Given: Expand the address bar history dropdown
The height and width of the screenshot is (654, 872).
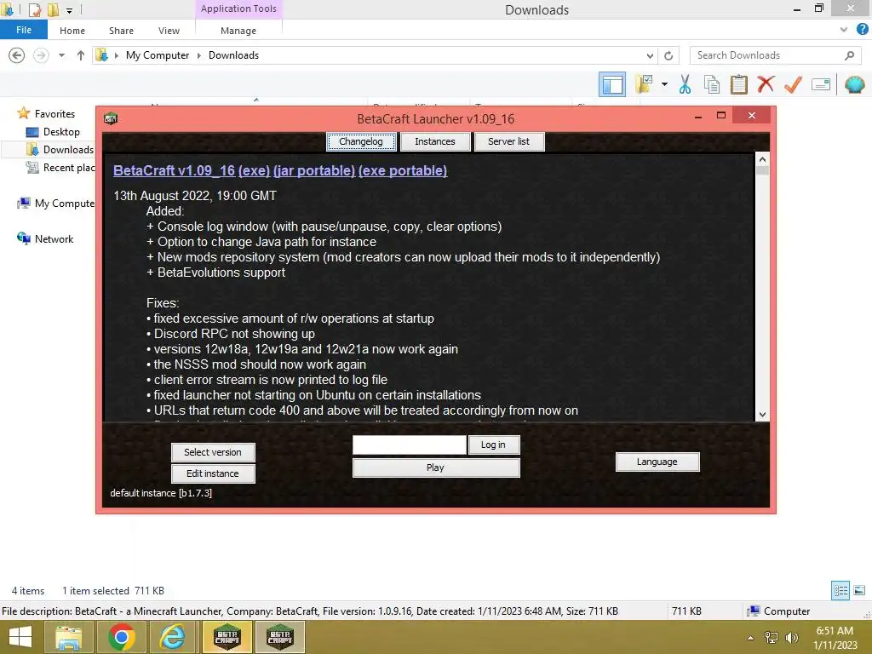Looking at the screenshot, I should pos(650,55).
